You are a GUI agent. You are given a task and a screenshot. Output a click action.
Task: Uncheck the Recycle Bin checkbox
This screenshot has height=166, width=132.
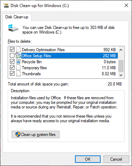12,61
